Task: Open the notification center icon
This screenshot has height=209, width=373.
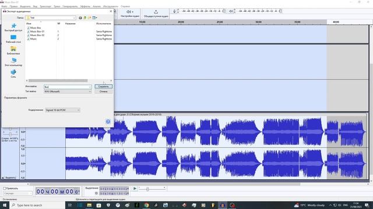Action: pos(367,205)
